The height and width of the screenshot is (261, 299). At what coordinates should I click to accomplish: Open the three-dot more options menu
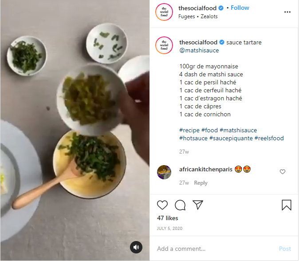point(287,12)
